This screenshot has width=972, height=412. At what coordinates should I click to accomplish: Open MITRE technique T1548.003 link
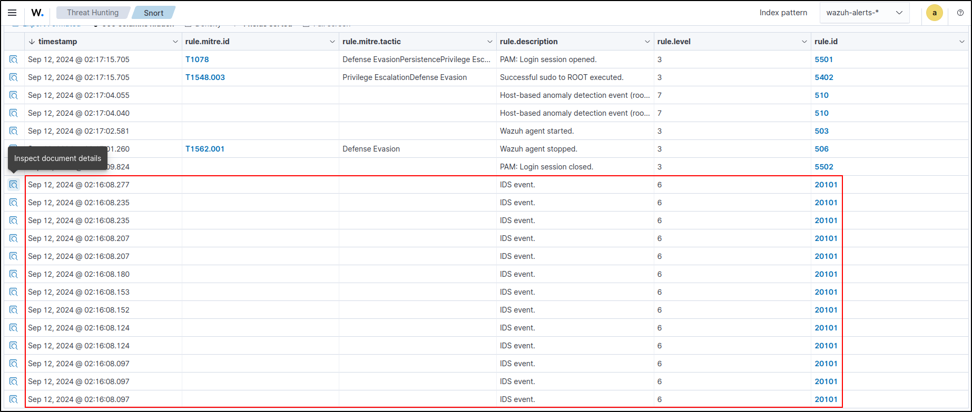(x=205, y=77)
